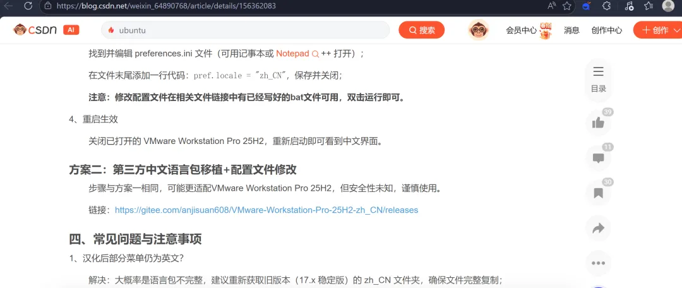Go to the CSDN logo homepage
The image size is (682, 288).
(35, 30)
